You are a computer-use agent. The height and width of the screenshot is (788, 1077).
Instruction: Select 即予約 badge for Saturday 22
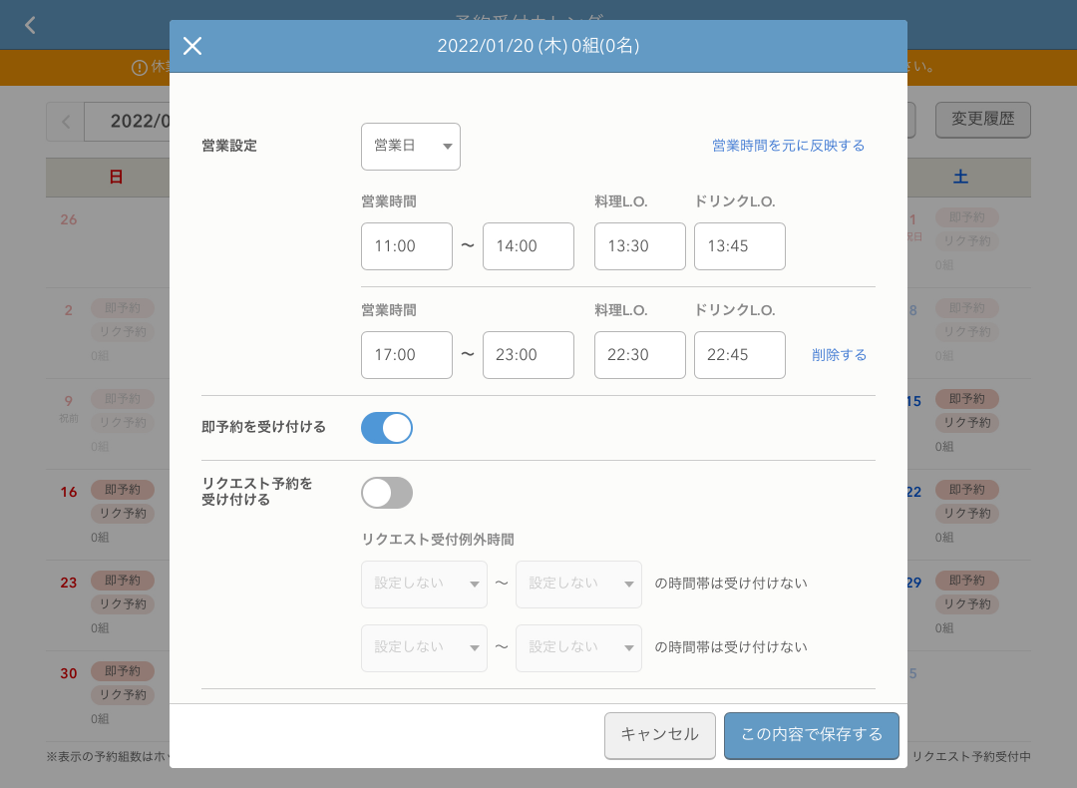[x=967, y=490]
